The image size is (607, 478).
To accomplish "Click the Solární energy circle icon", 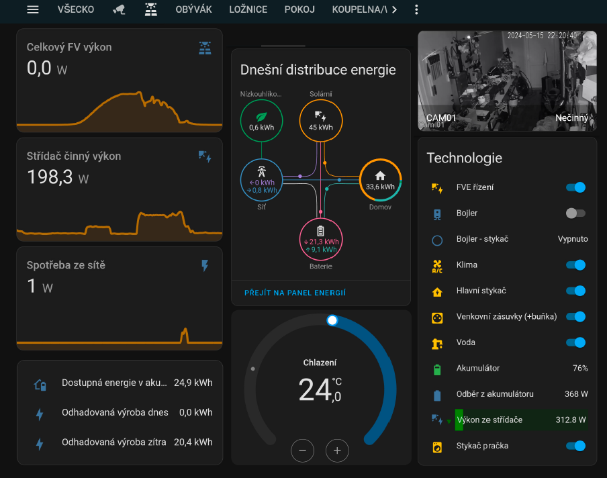I will pos(321,121).
